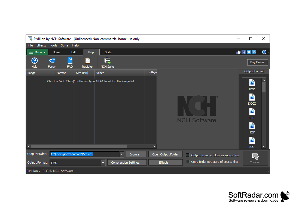Expand the Output Folder dropdown arrow
Screen dimensions: 296x209
point(121,154)
